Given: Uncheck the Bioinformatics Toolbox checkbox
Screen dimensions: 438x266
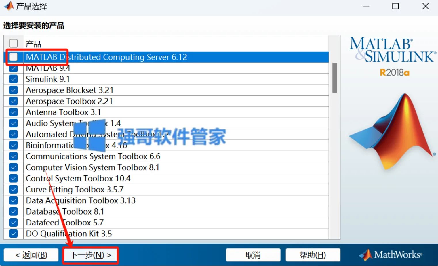Looking at the screenshot, I should coord(14,145).
